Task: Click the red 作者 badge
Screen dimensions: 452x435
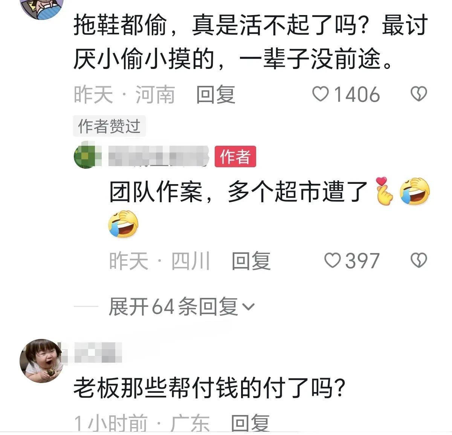Action: [235, 157]
